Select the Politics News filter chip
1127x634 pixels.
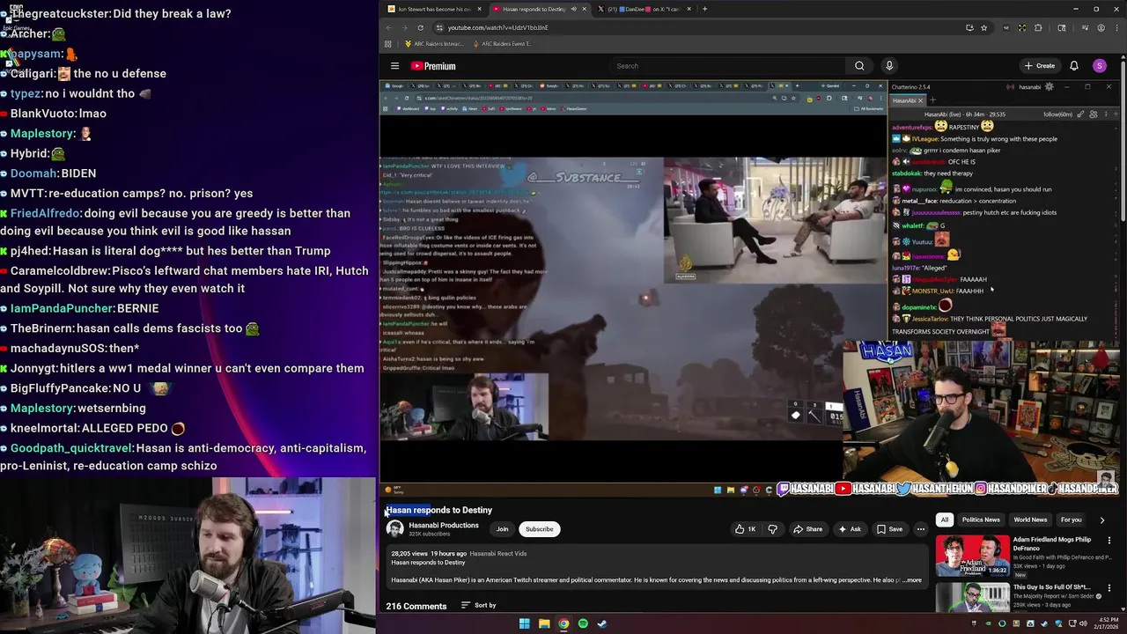coord(981,520)
